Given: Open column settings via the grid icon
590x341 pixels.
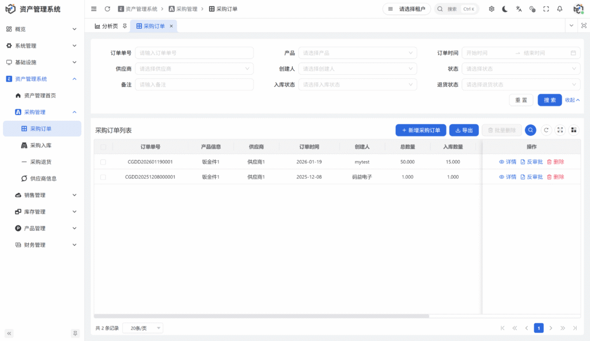Looking at the screenshot, I should 573,130.
